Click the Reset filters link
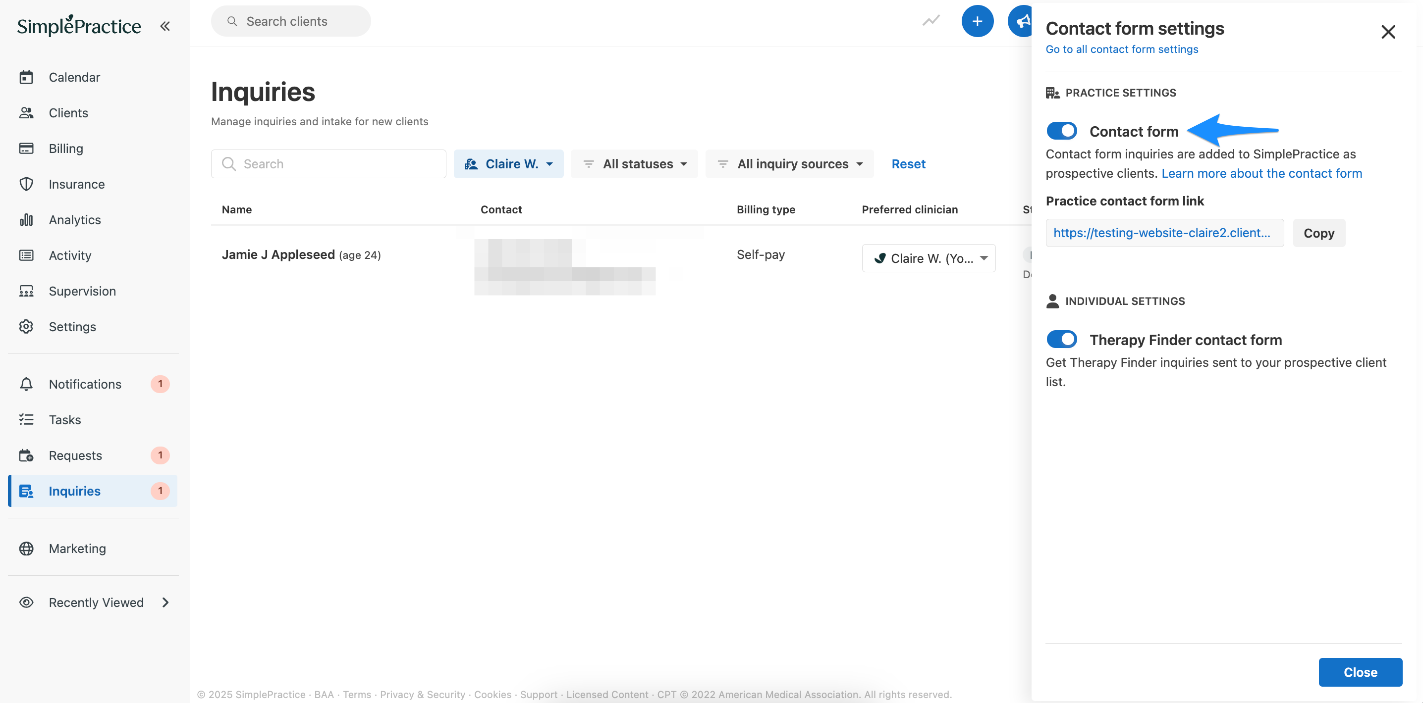This screenshot has width=1423, height=703. click(908, 164)
